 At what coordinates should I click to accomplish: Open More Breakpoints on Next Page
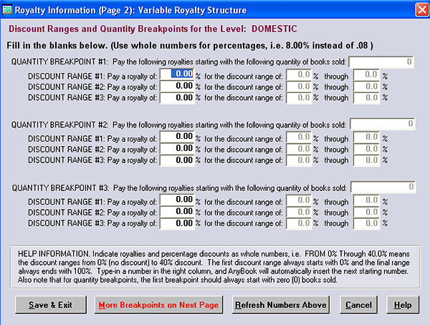158,305
